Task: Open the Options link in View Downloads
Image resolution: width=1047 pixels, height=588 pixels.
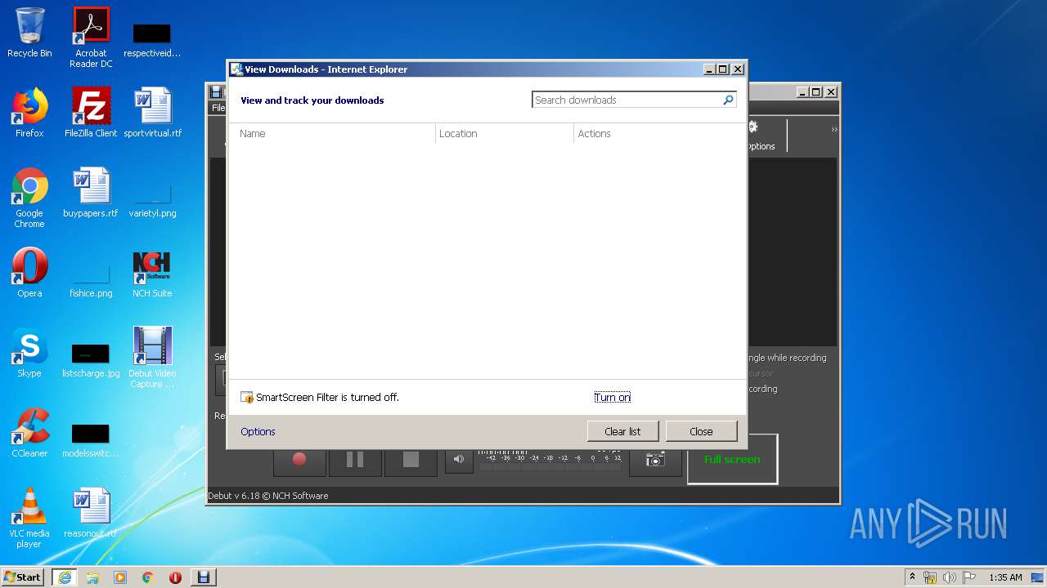Action: tap(258, 431)
